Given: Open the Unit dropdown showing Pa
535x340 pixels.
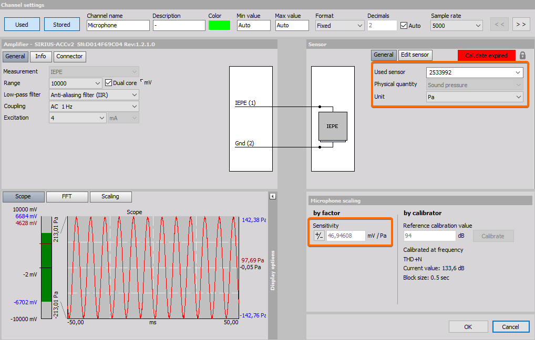Looking at the screenshot, I should pos(475,97).
